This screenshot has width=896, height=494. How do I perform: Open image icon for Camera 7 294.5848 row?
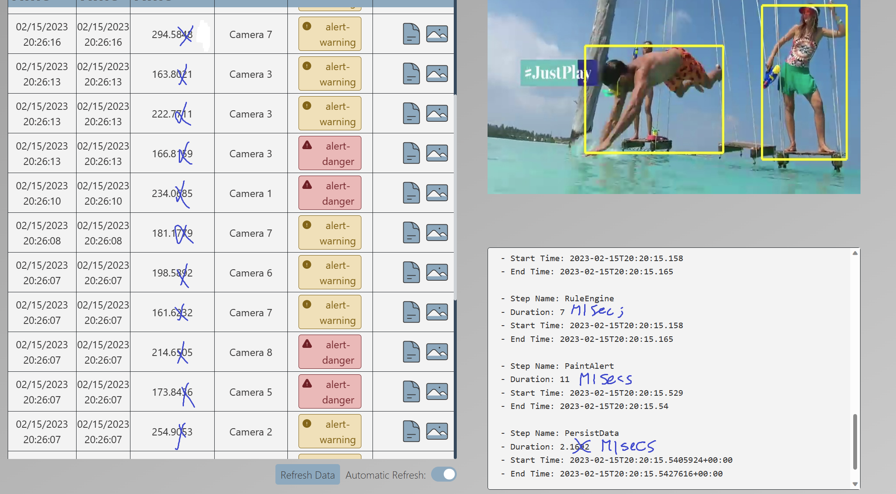[x=437, y=34]
